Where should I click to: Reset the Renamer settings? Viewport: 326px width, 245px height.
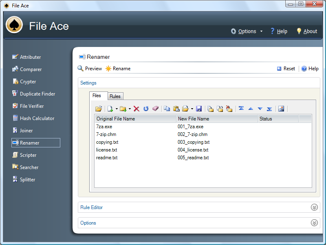tap(286, 68)
